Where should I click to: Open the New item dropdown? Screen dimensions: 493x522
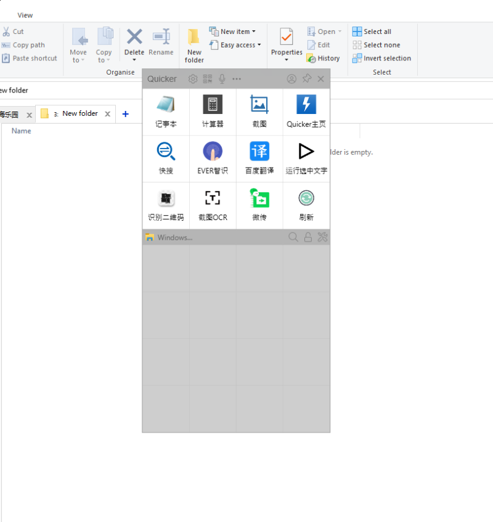pos(232,31)
